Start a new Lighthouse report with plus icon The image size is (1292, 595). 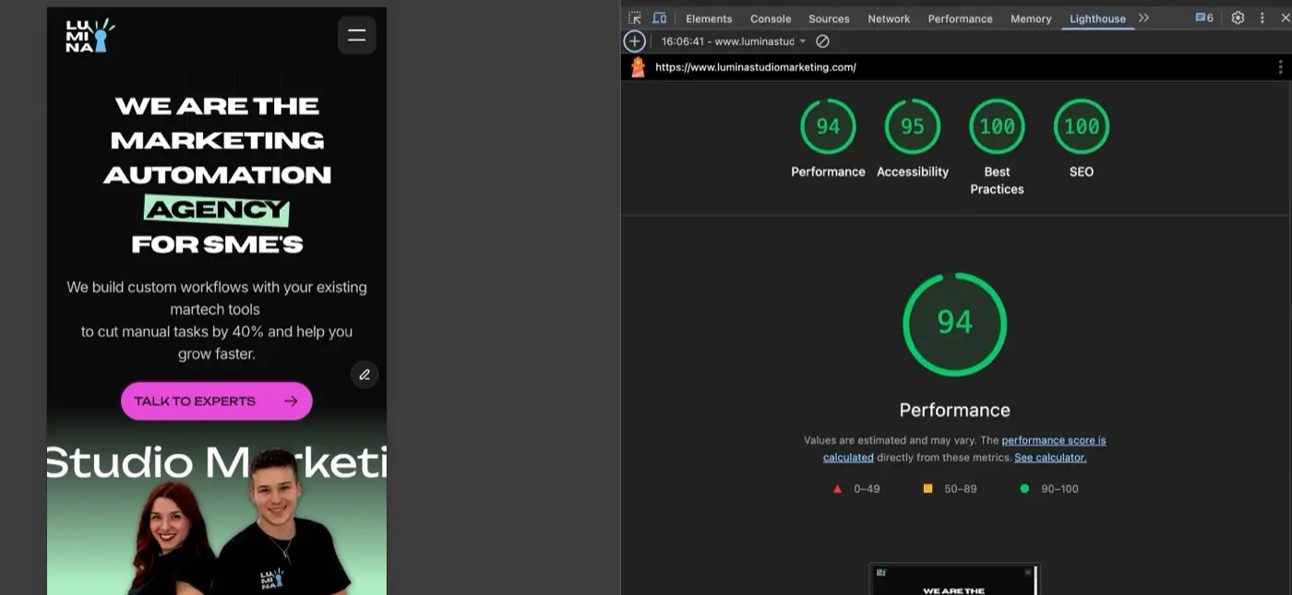[634, 42]
